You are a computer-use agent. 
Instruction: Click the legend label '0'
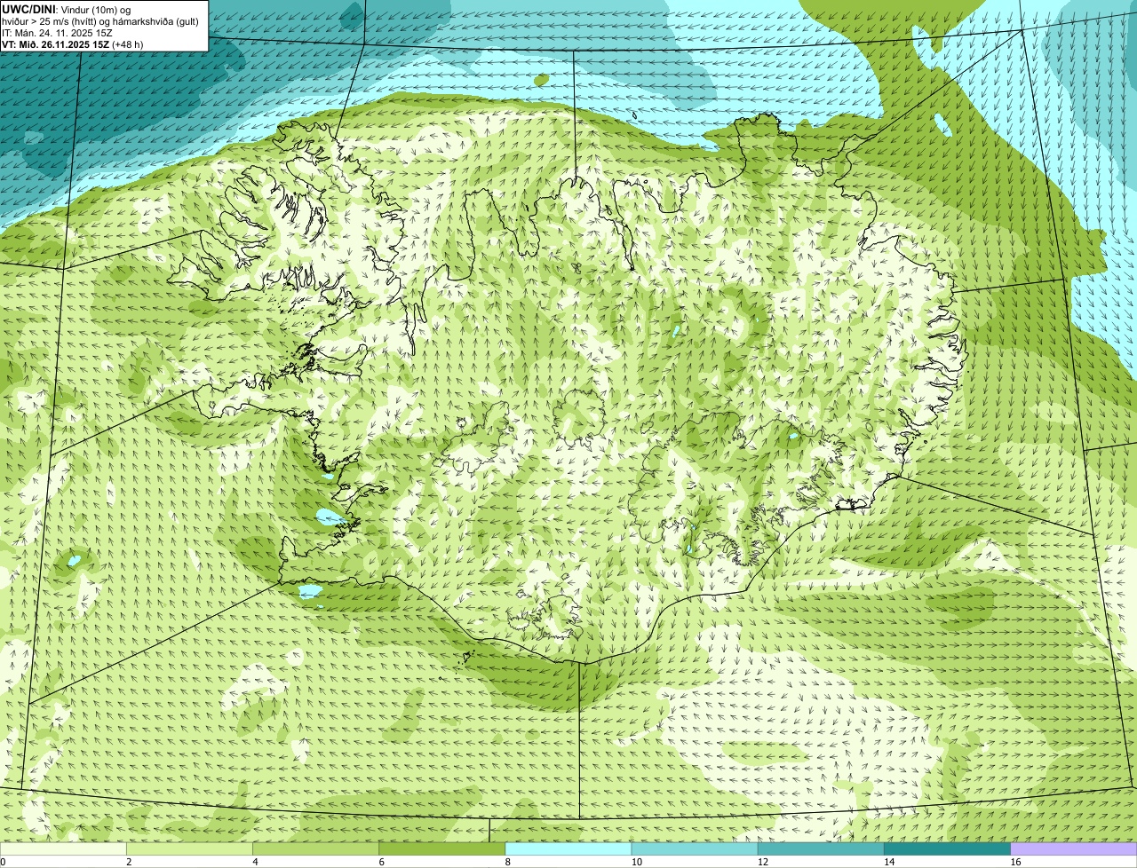(3, 862)
